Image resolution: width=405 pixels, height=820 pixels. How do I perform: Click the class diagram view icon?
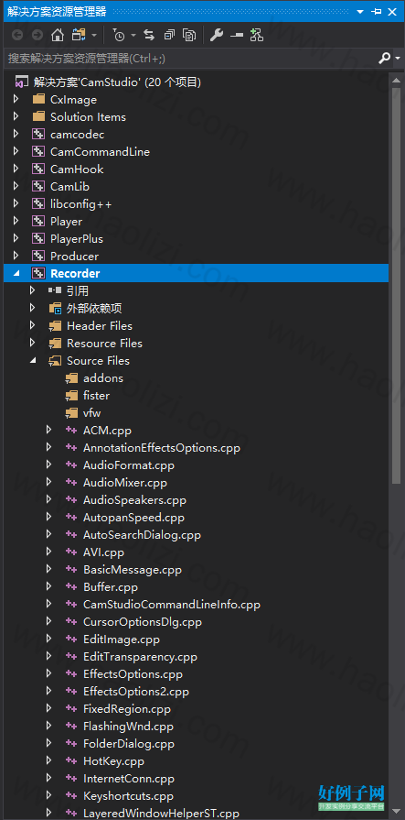click(x=256, y=35)
